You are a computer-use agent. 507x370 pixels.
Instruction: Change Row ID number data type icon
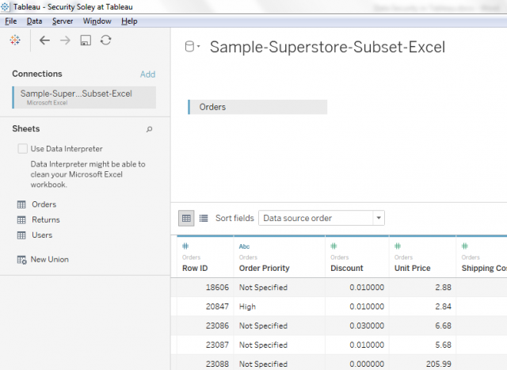(x=185, y=246)
